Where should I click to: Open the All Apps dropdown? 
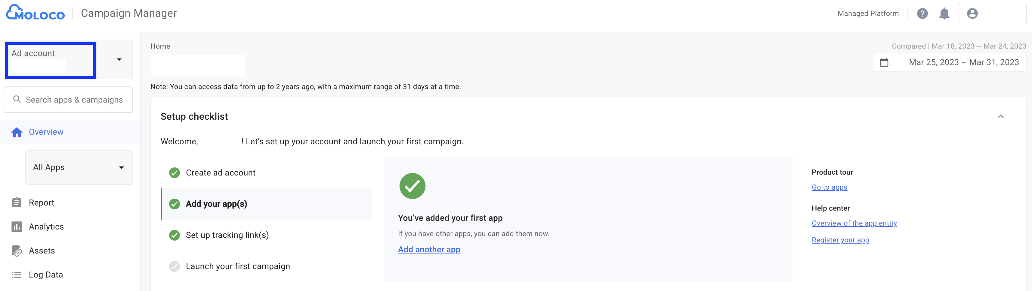79,167
